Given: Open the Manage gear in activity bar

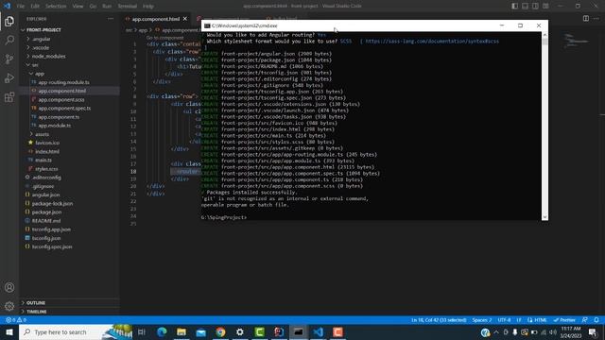Looking at the screenshot, I should (9, 306).
